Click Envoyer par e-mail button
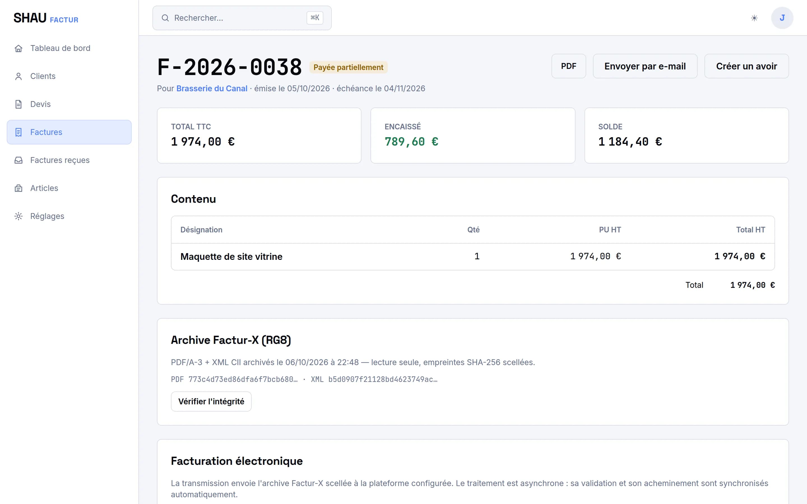This screenshot has height=504, width=807. point(645,66)
